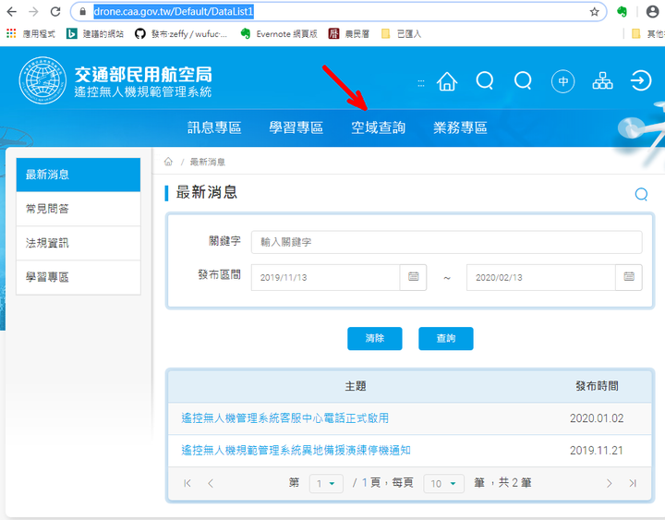Click the date 2019.11.21 cell
This screenshot has width=665, height=520.
(x=597, y=451)
